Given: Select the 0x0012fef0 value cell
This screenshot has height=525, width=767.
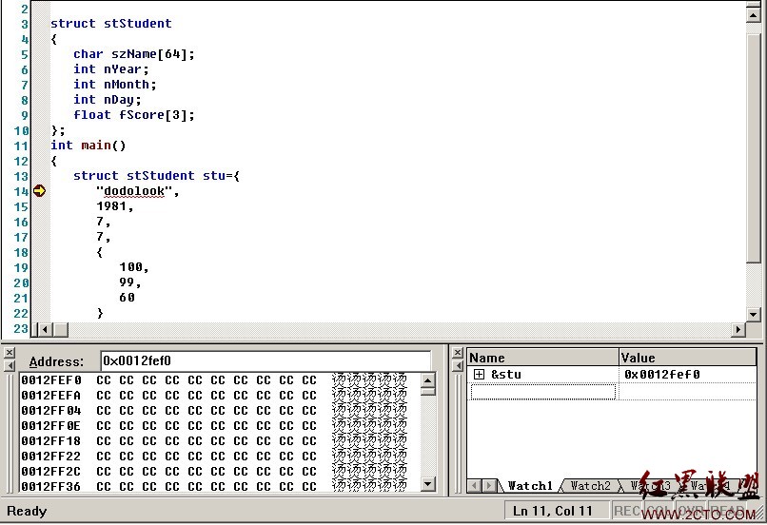Looking at the screenshot, I should pos(687,375).
